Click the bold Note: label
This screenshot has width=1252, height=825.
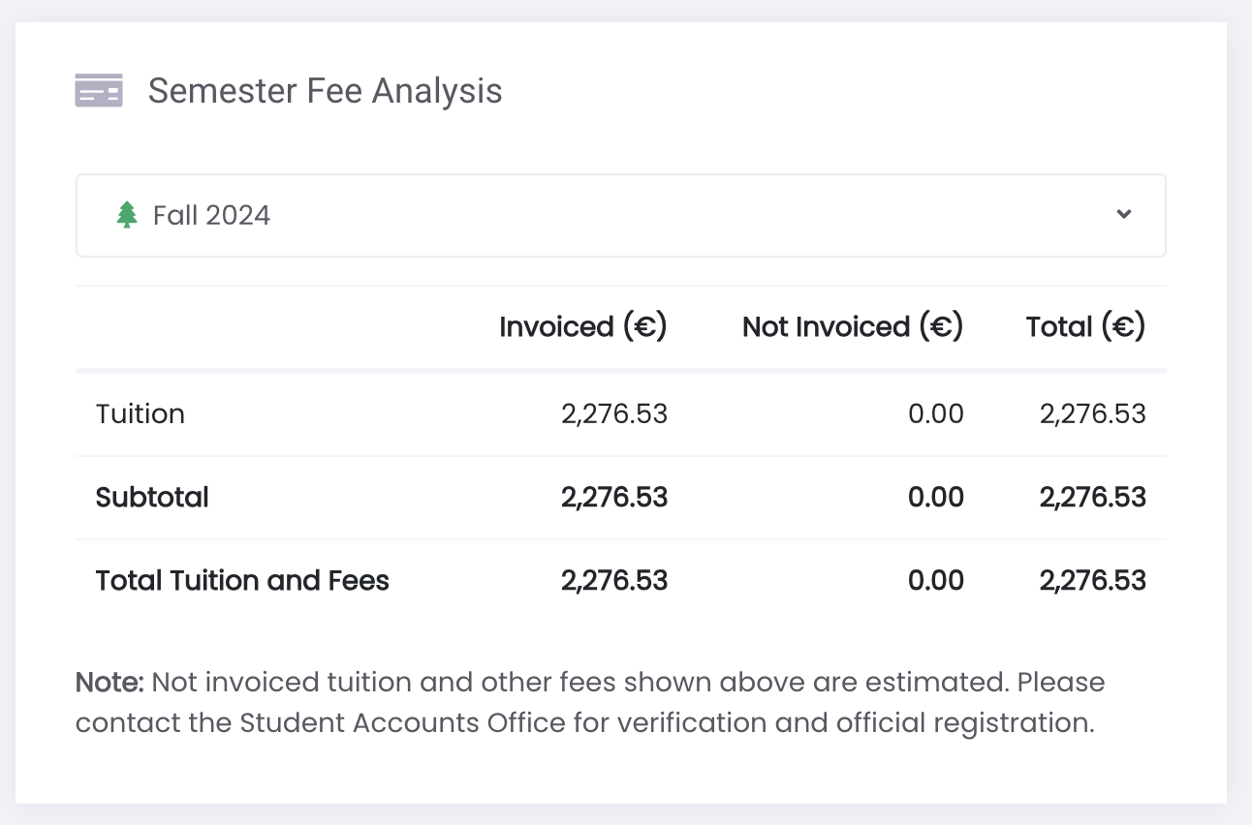(x=110, y=683)
